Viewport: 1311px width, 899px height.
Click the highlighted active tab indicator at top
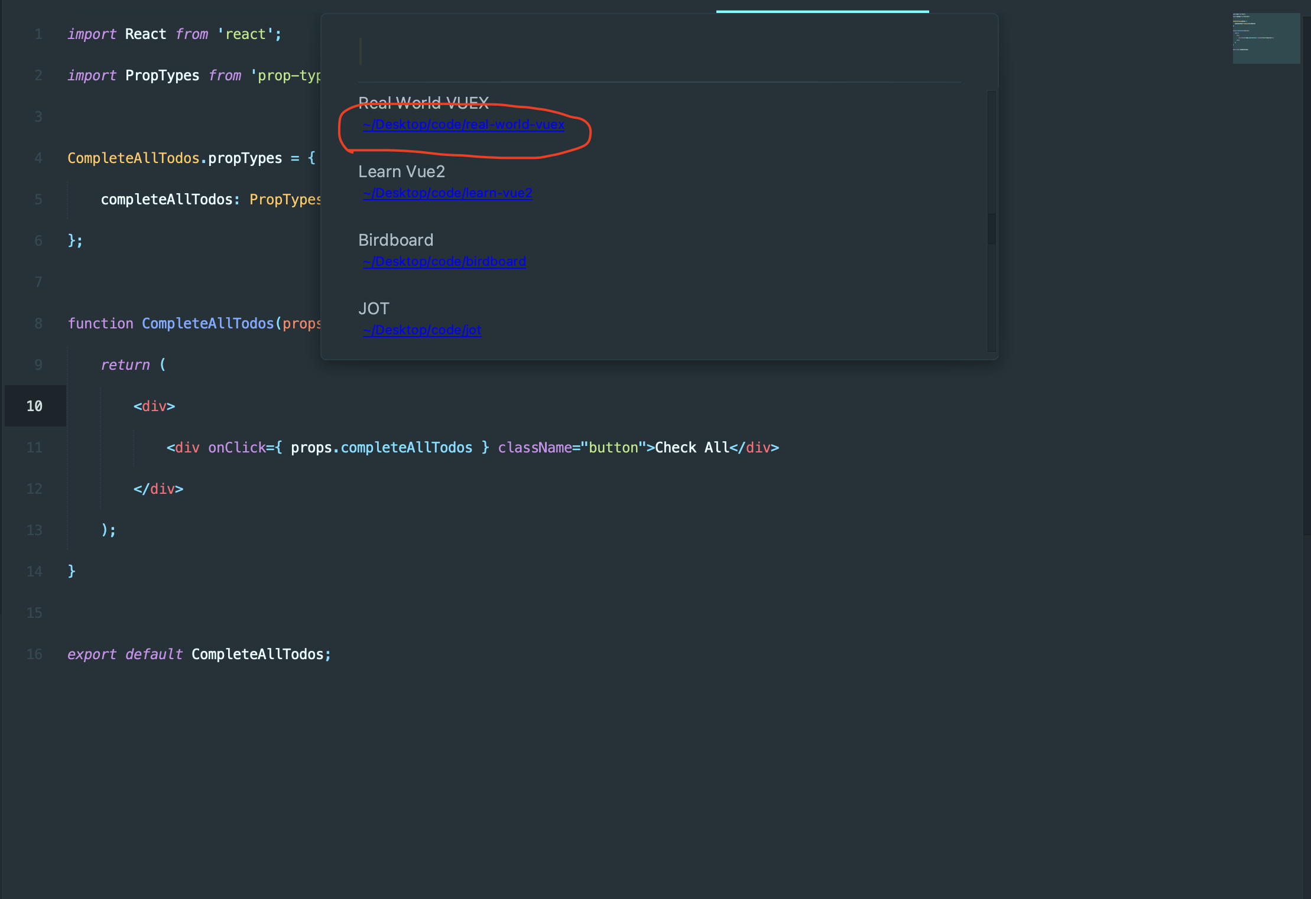(822, 11)
